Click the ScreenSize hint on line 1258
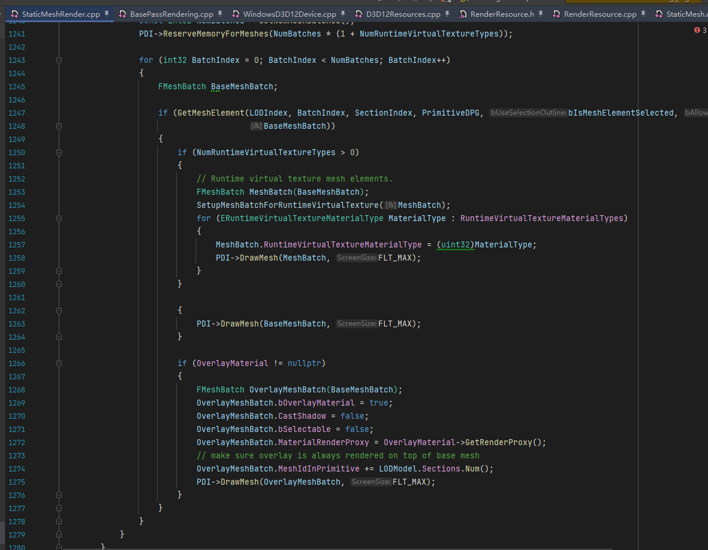Screen dimensions: 708x550 coord(357,258)
